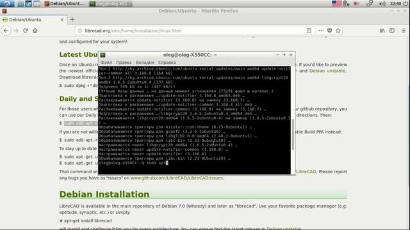Screen dimensions: 410x230
Task: Bookmark this page with star icon
Action: (338, 31)
